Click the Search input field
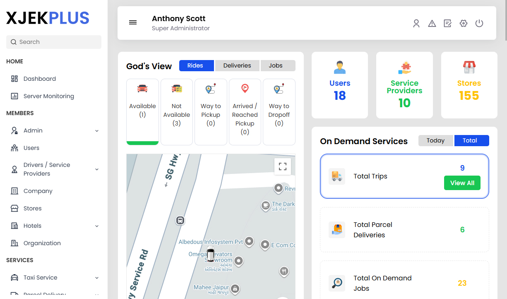Screen dimensions: 507x299 pyautogui.click(x=53, y=42)
